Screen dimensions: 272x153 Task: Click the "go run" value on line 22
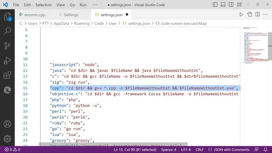point(74,129)
